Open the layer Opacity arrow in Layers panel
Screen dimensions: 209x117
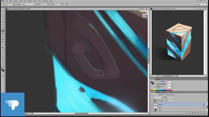tap(173, 97)
